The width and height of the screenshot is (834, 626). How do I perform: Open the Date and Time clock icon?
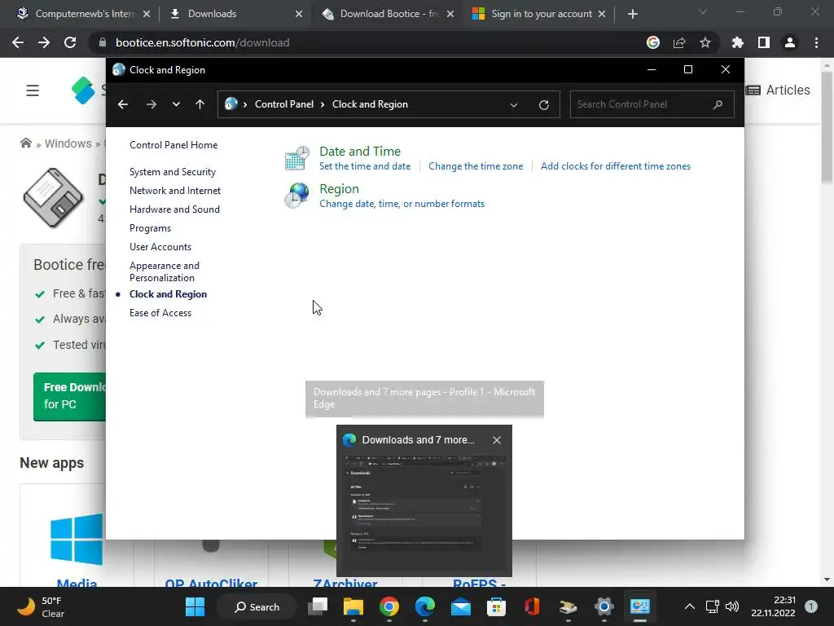[296, 158]
